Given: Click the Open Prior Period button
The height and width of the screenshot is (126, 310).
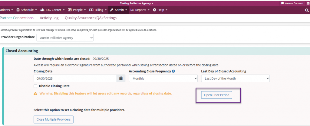Looking at the screenshot, I should point(217,95).
